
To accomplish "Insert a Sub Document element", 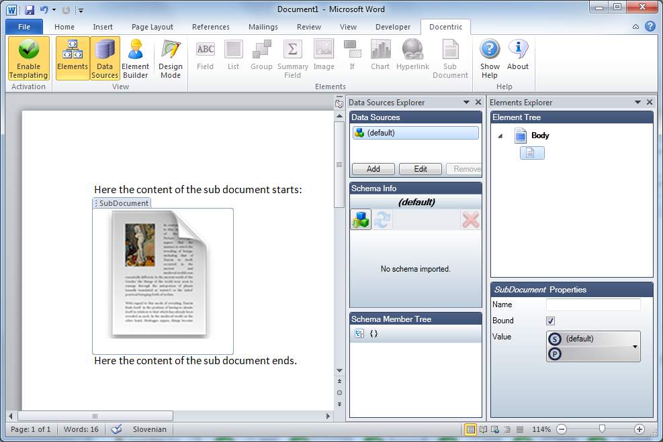I will pos(450,58).
